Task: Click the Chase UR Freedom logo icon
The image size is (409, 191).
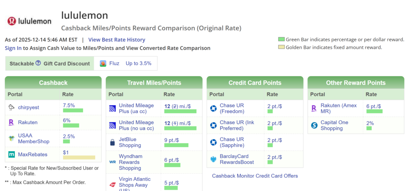Action: tap(214, 108)
